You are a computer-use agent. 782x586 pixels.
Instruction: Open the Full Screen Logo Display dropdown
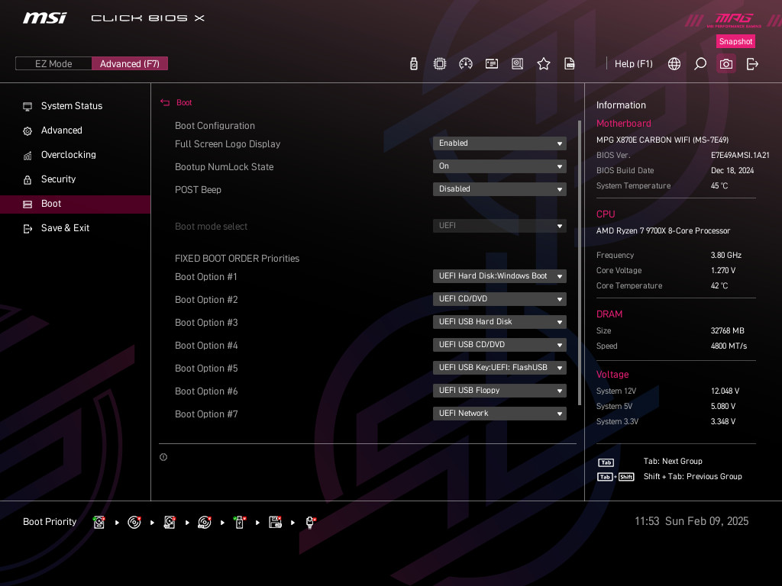click(499, 143)
